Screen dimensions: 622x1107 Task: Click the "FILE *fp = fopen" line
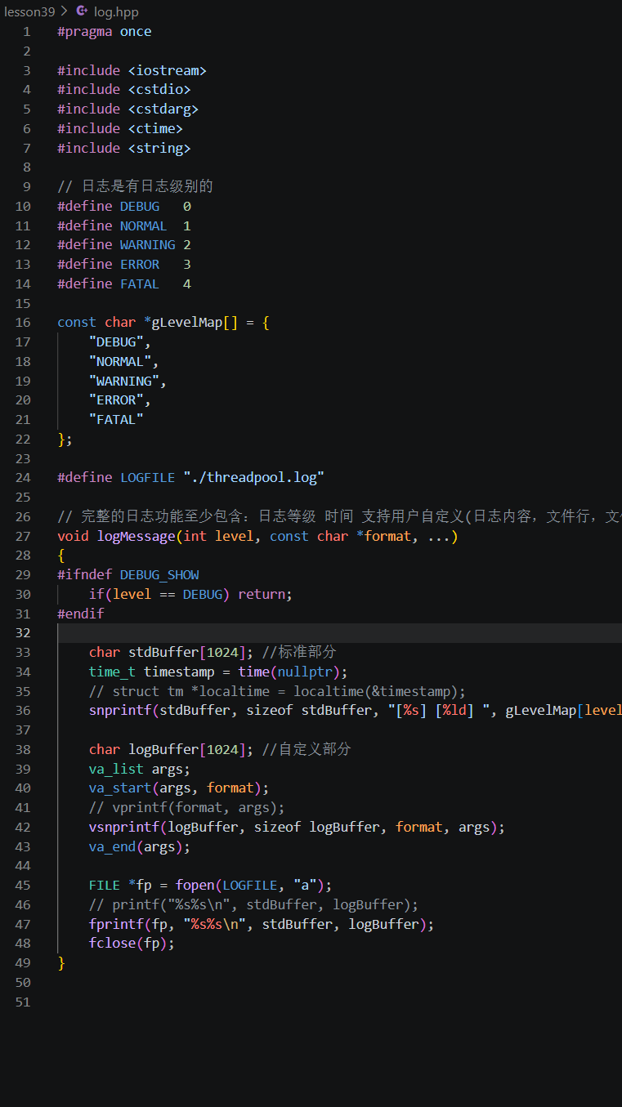211,886
